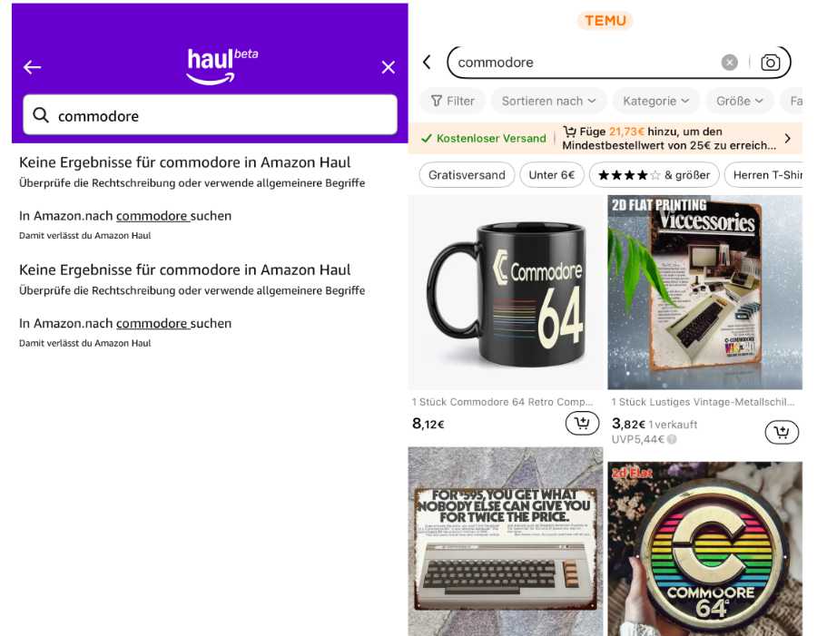Open the Commodore 64 round sign thumbnail
The height and width of the screenshot is (636, 817).
coord(704,549)
